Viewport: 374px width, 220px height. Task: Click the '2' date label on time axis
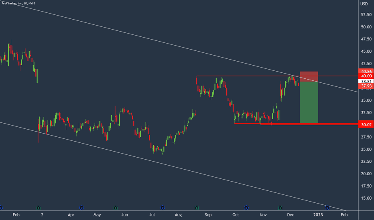pyautogui.click(x=42, y=215)
